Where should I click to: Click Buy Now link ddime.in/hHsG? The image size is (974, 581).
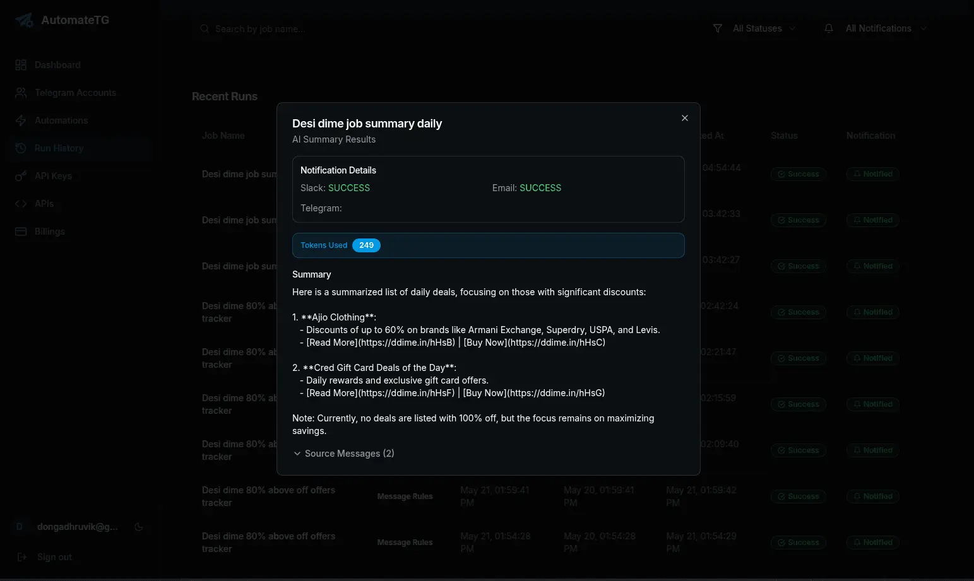534,393
